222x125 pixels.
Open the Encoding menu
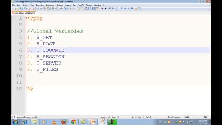coord(40,5)
